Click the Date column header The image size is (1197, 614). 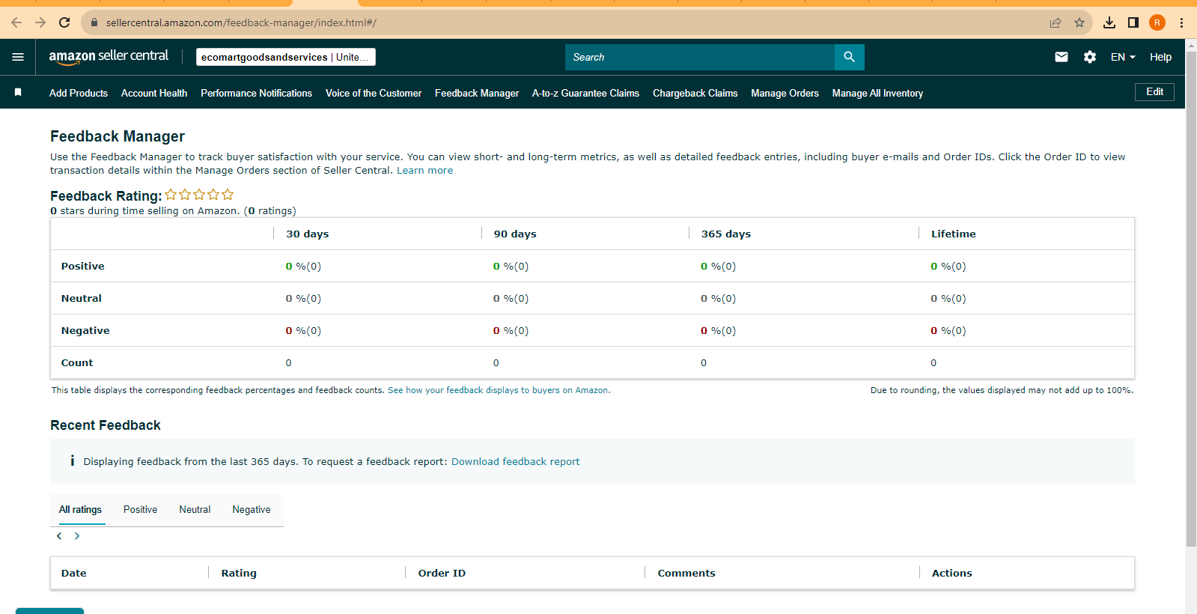tap(74, 573)
